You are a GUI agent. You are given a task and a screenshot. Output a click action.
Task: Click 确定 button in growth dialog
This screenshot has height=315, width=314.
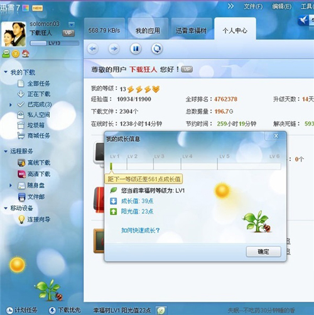pos(263,251)
